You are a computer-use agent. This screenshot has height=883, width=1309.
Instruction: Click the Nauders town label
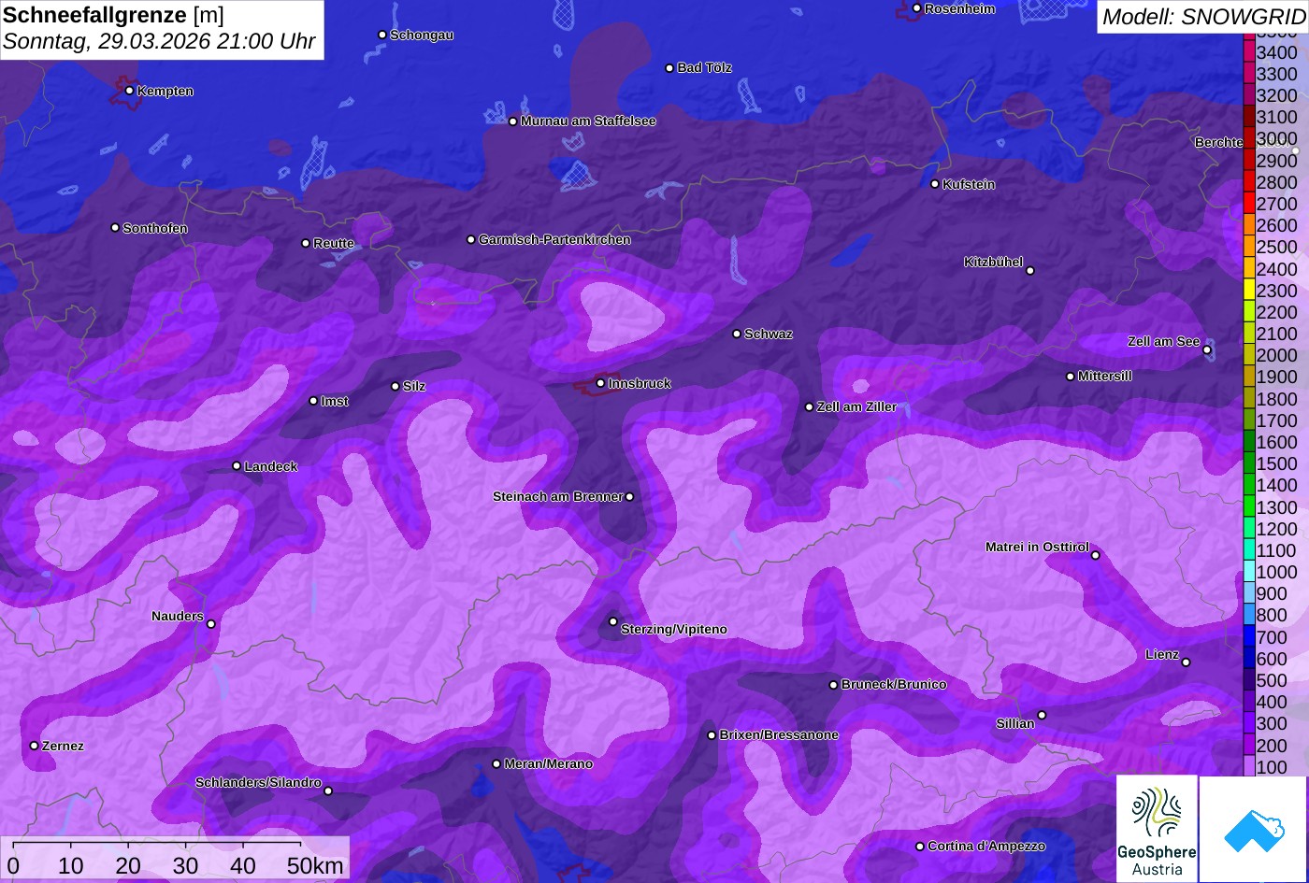[178, 616]
